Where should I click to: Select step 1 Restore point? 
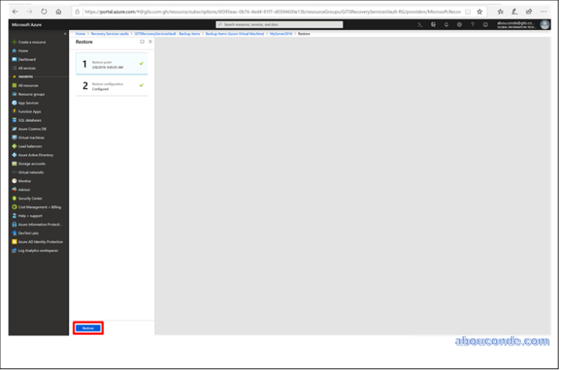click(111, 64)
